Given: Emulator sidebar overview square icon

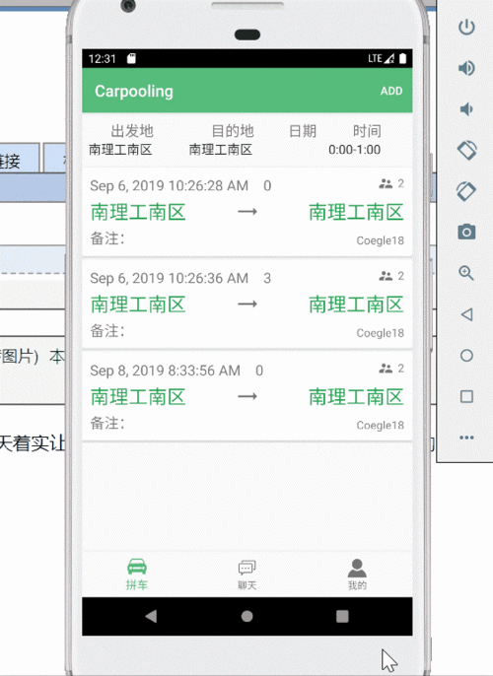Looking at the screenshot, I should 466,396.
